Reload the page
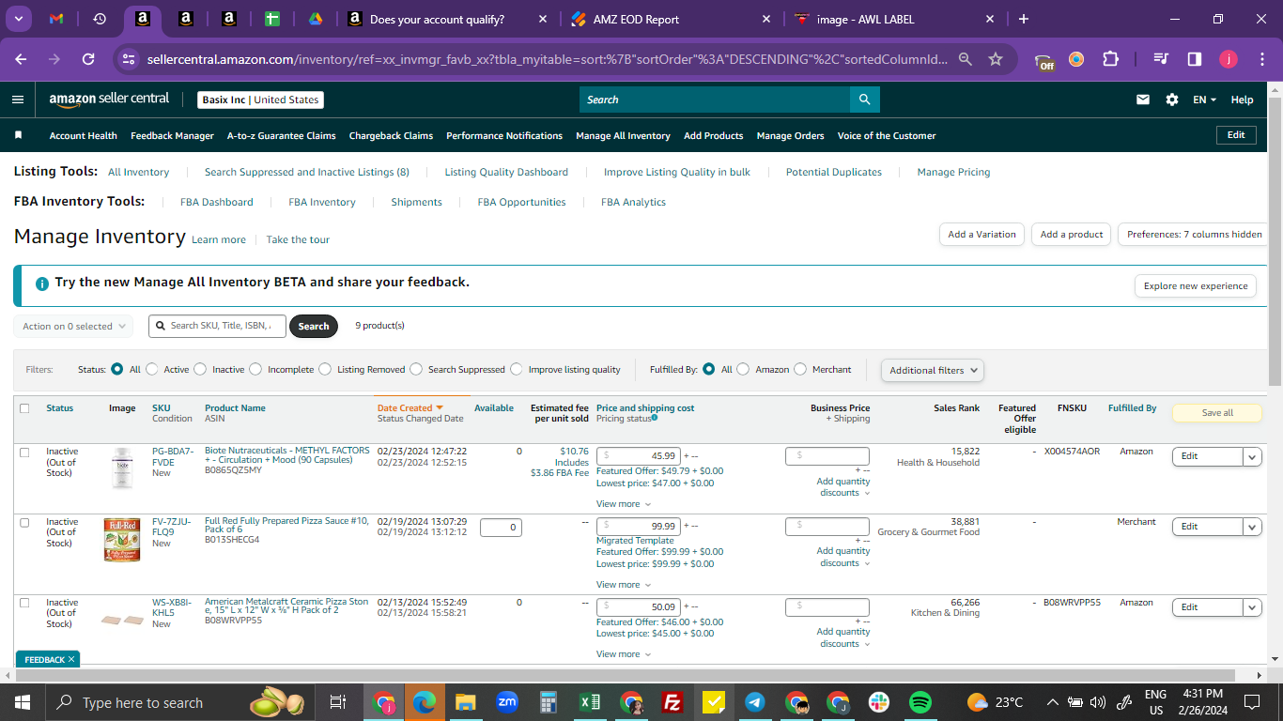This screenshot has width=1283, height=721. [x=88, y=59]
